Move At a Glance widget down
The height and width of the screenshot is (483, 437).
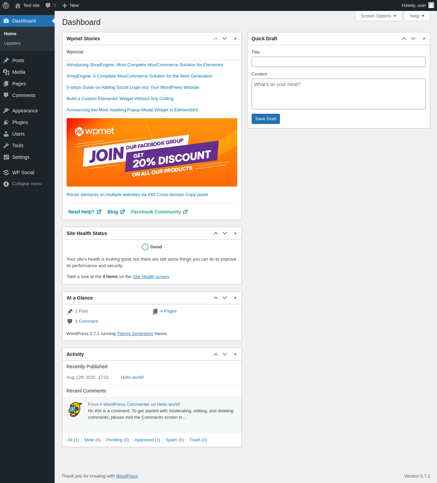coord(225,298)
